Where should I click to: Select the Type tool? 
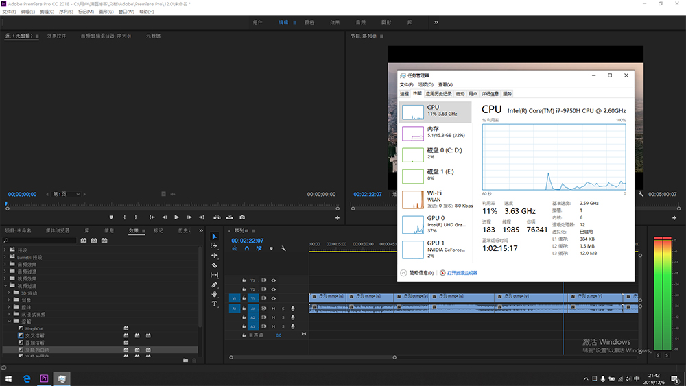[214, 304]
